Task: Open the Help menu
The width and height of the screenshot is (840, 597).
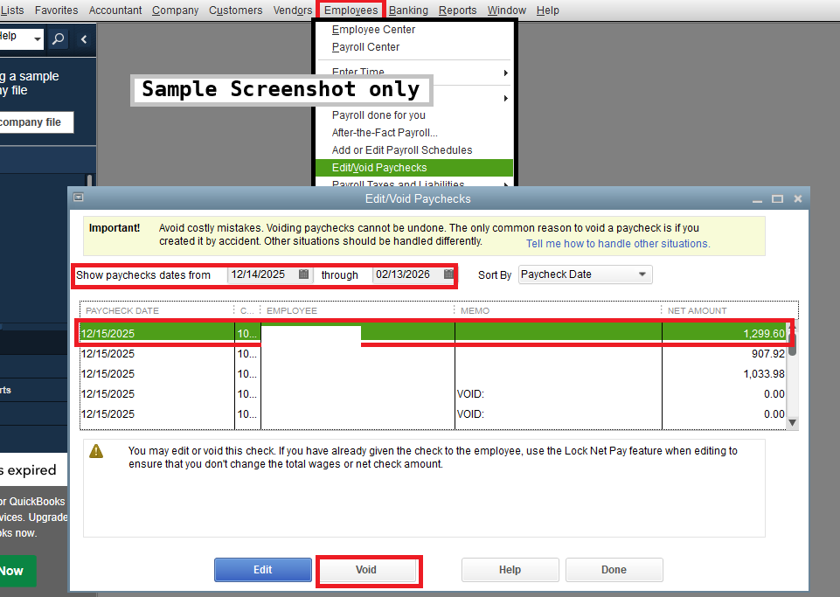Action: (x=547, y=10)
